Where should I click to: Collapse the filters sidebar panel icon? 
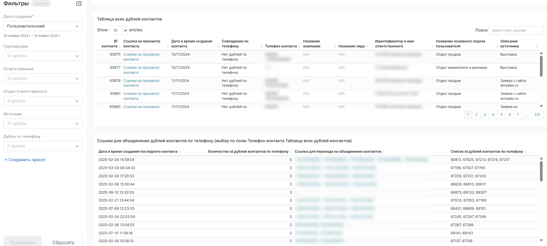pos(79,4)
